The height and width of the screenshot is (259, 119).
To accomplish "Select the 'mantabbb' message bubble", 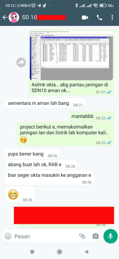I will [91, 116].
